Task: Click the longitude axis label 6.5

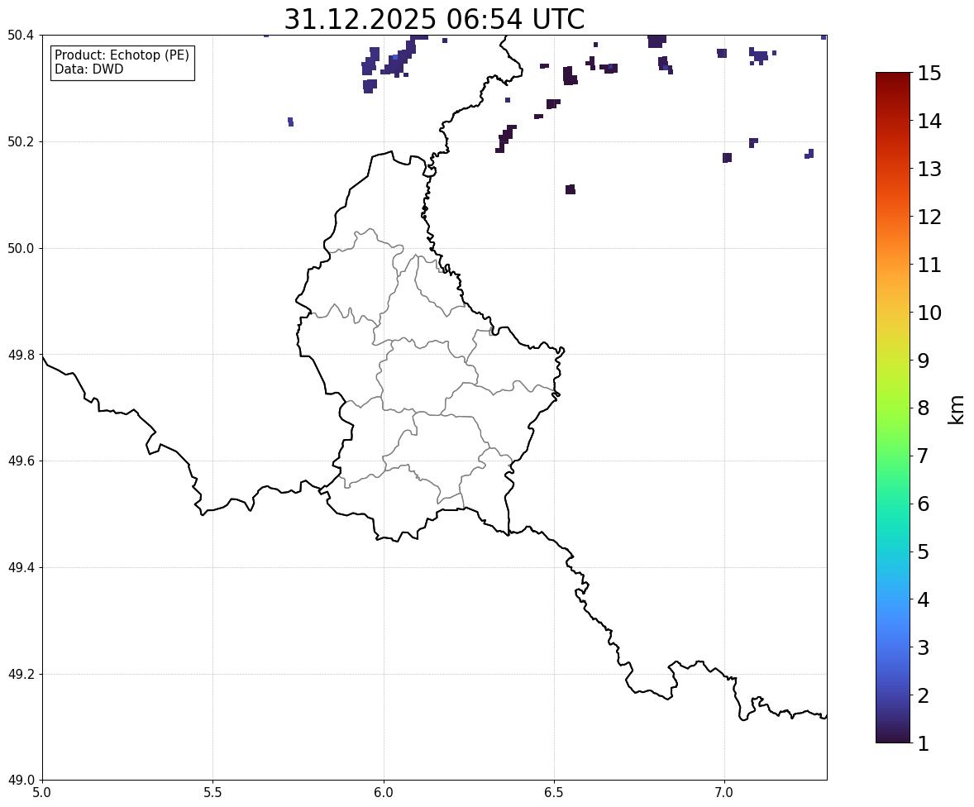Action: click(554, 793)
